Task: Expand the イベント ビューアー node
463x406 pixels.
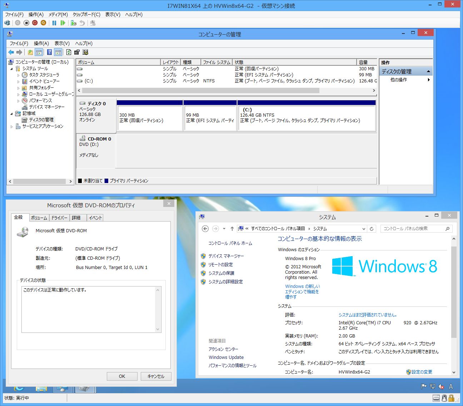Action: point(18,82)
